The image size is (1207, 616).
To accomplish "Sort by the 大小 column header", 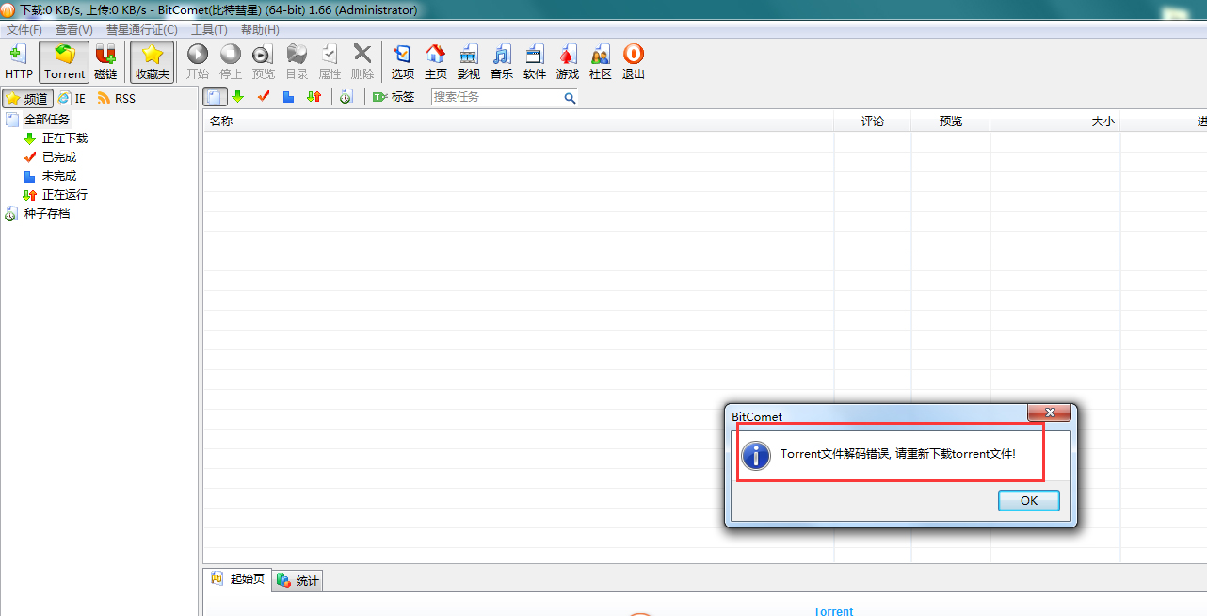I will pos(1055,121).
